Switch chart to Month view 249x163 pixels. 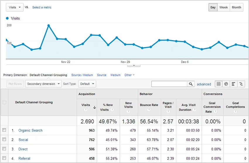pos(236,7)
